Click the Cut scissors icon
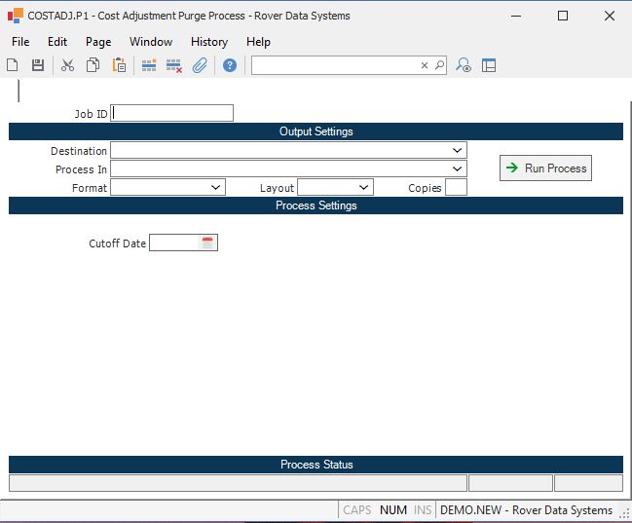This screenshot has height=523, width=632. (67, 65)
